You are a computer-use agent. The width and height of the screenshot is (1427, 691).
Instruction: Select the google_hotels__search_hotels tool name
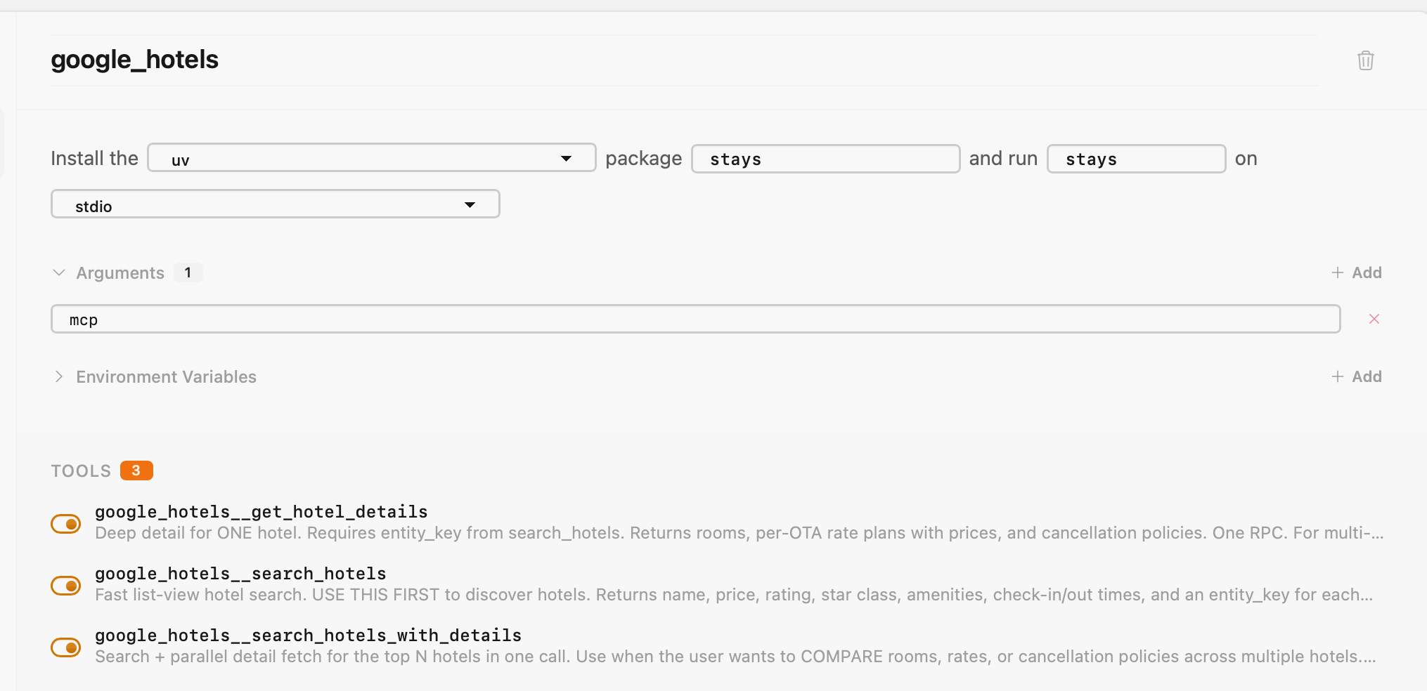(240, 574)
